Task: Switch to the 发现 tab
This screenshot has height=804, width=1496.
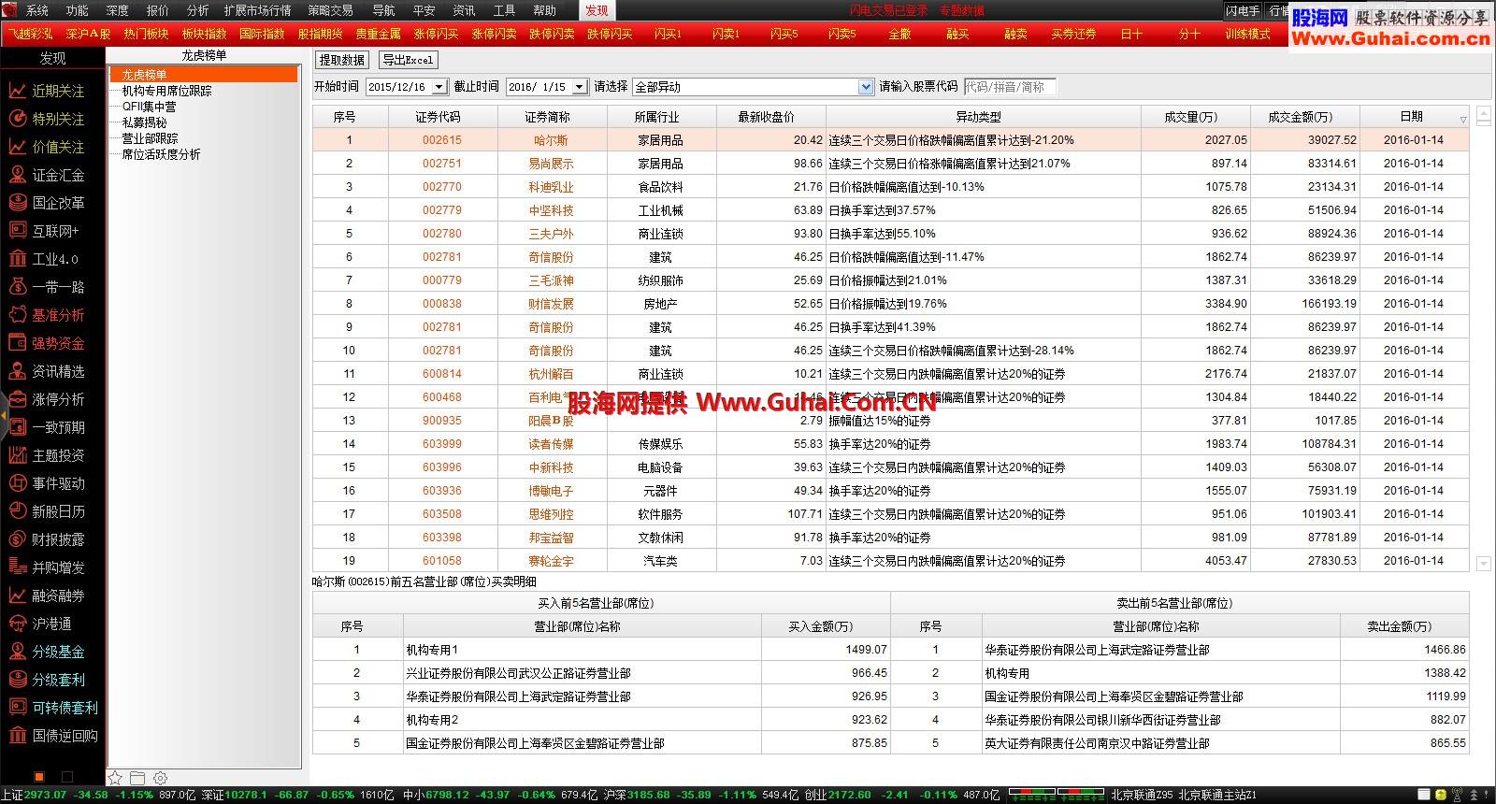Action: point(597,10)
